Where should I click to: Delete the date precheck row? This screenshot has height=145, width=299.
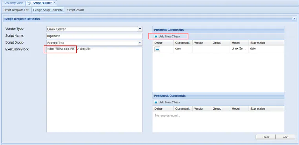[x=157, y=50]
